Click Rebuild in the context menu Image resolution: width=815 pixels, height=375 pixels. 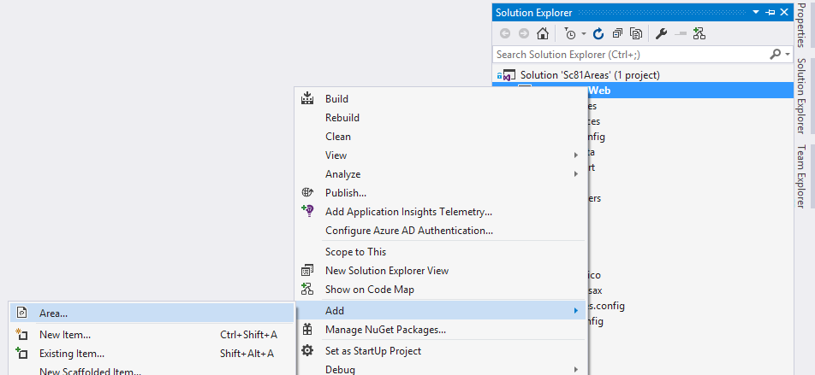342,118
